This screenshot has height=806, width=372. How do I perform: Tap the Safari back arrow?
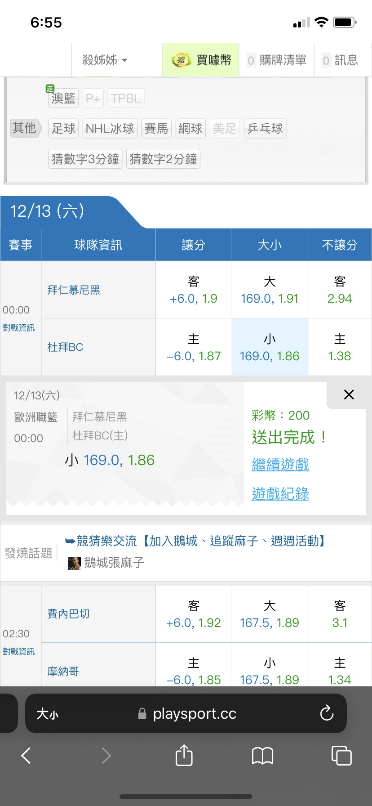click(27, 756)
